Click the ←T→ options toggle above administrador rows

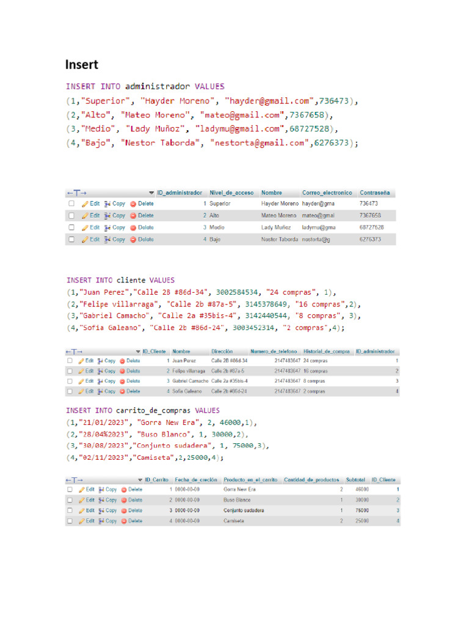(76, 193)
